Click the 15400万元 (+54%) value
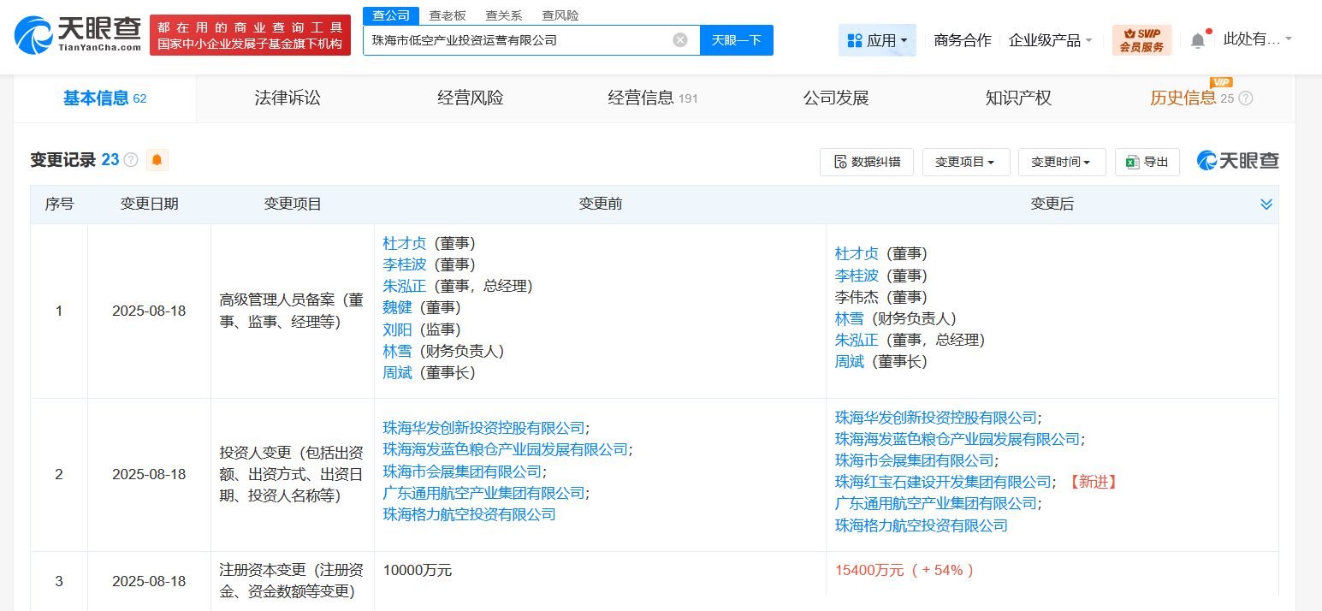Image resolution: width=1322 pixels, height=611 pixels. 905,570
